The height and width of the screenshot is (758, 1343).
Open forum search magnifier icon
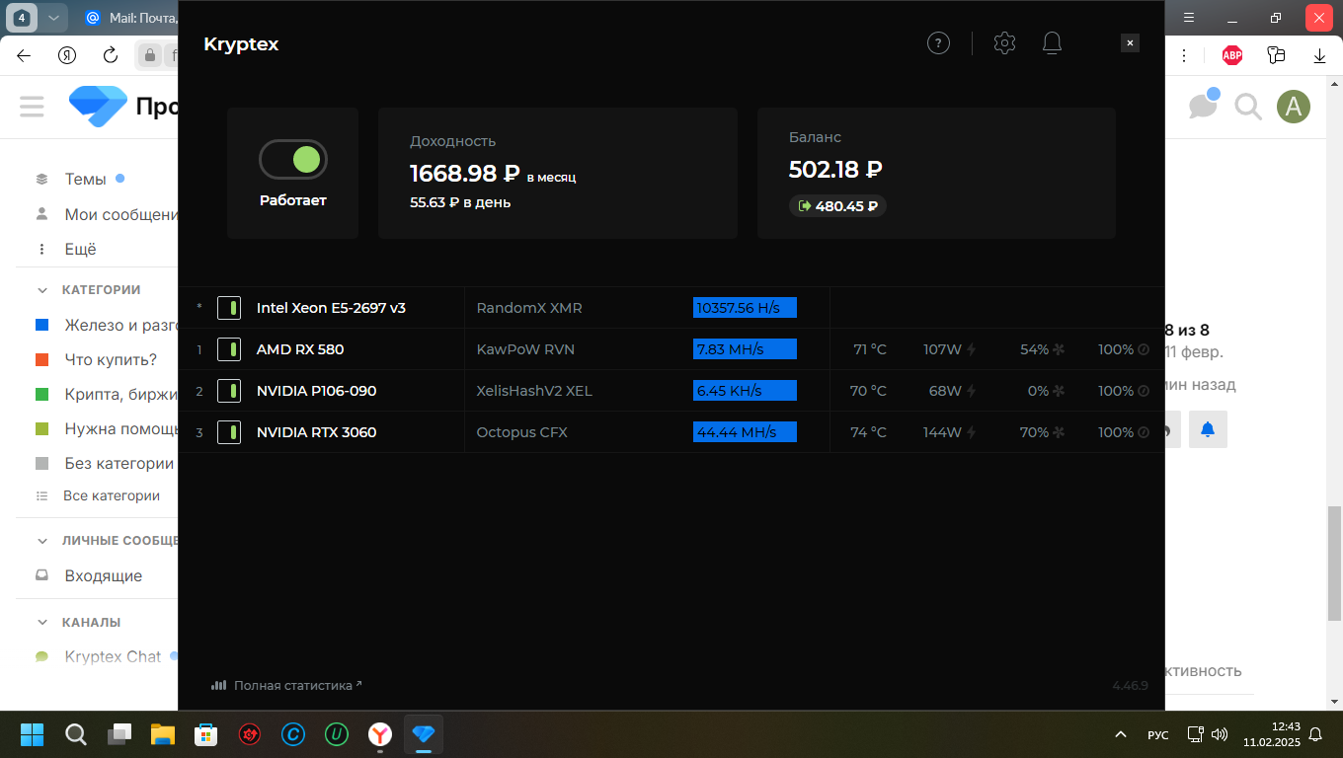coord(1248,106)
